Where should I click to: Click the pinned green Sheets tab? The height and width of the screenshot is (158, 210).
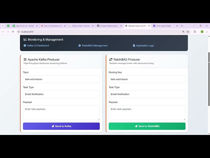pyautogui.click(x=8, y=26)
